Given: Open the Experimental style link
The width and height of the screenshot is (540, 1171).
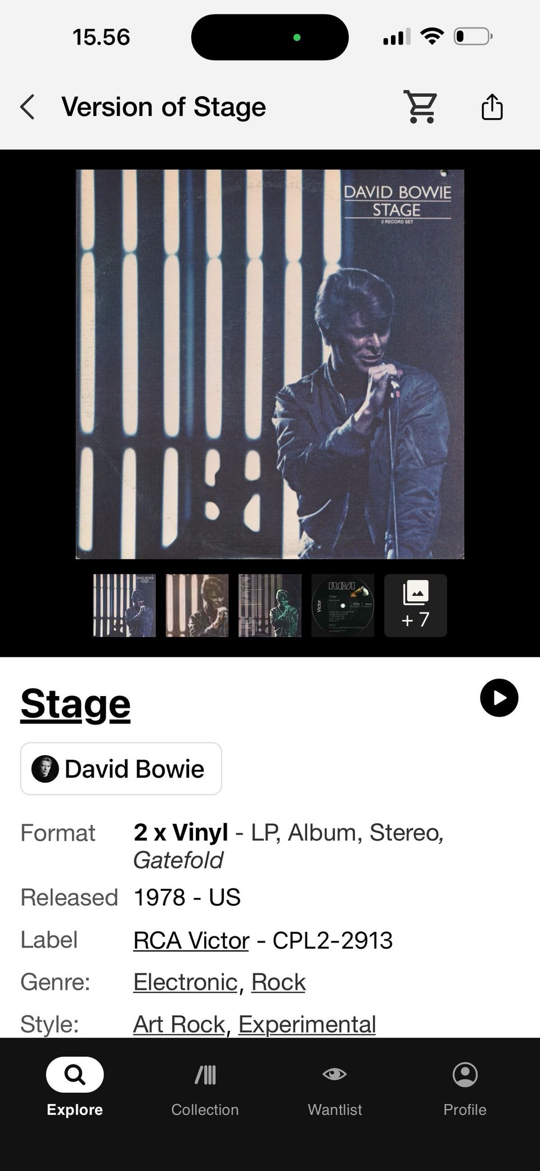Looking at the screenshot, I should [307, 1025].
